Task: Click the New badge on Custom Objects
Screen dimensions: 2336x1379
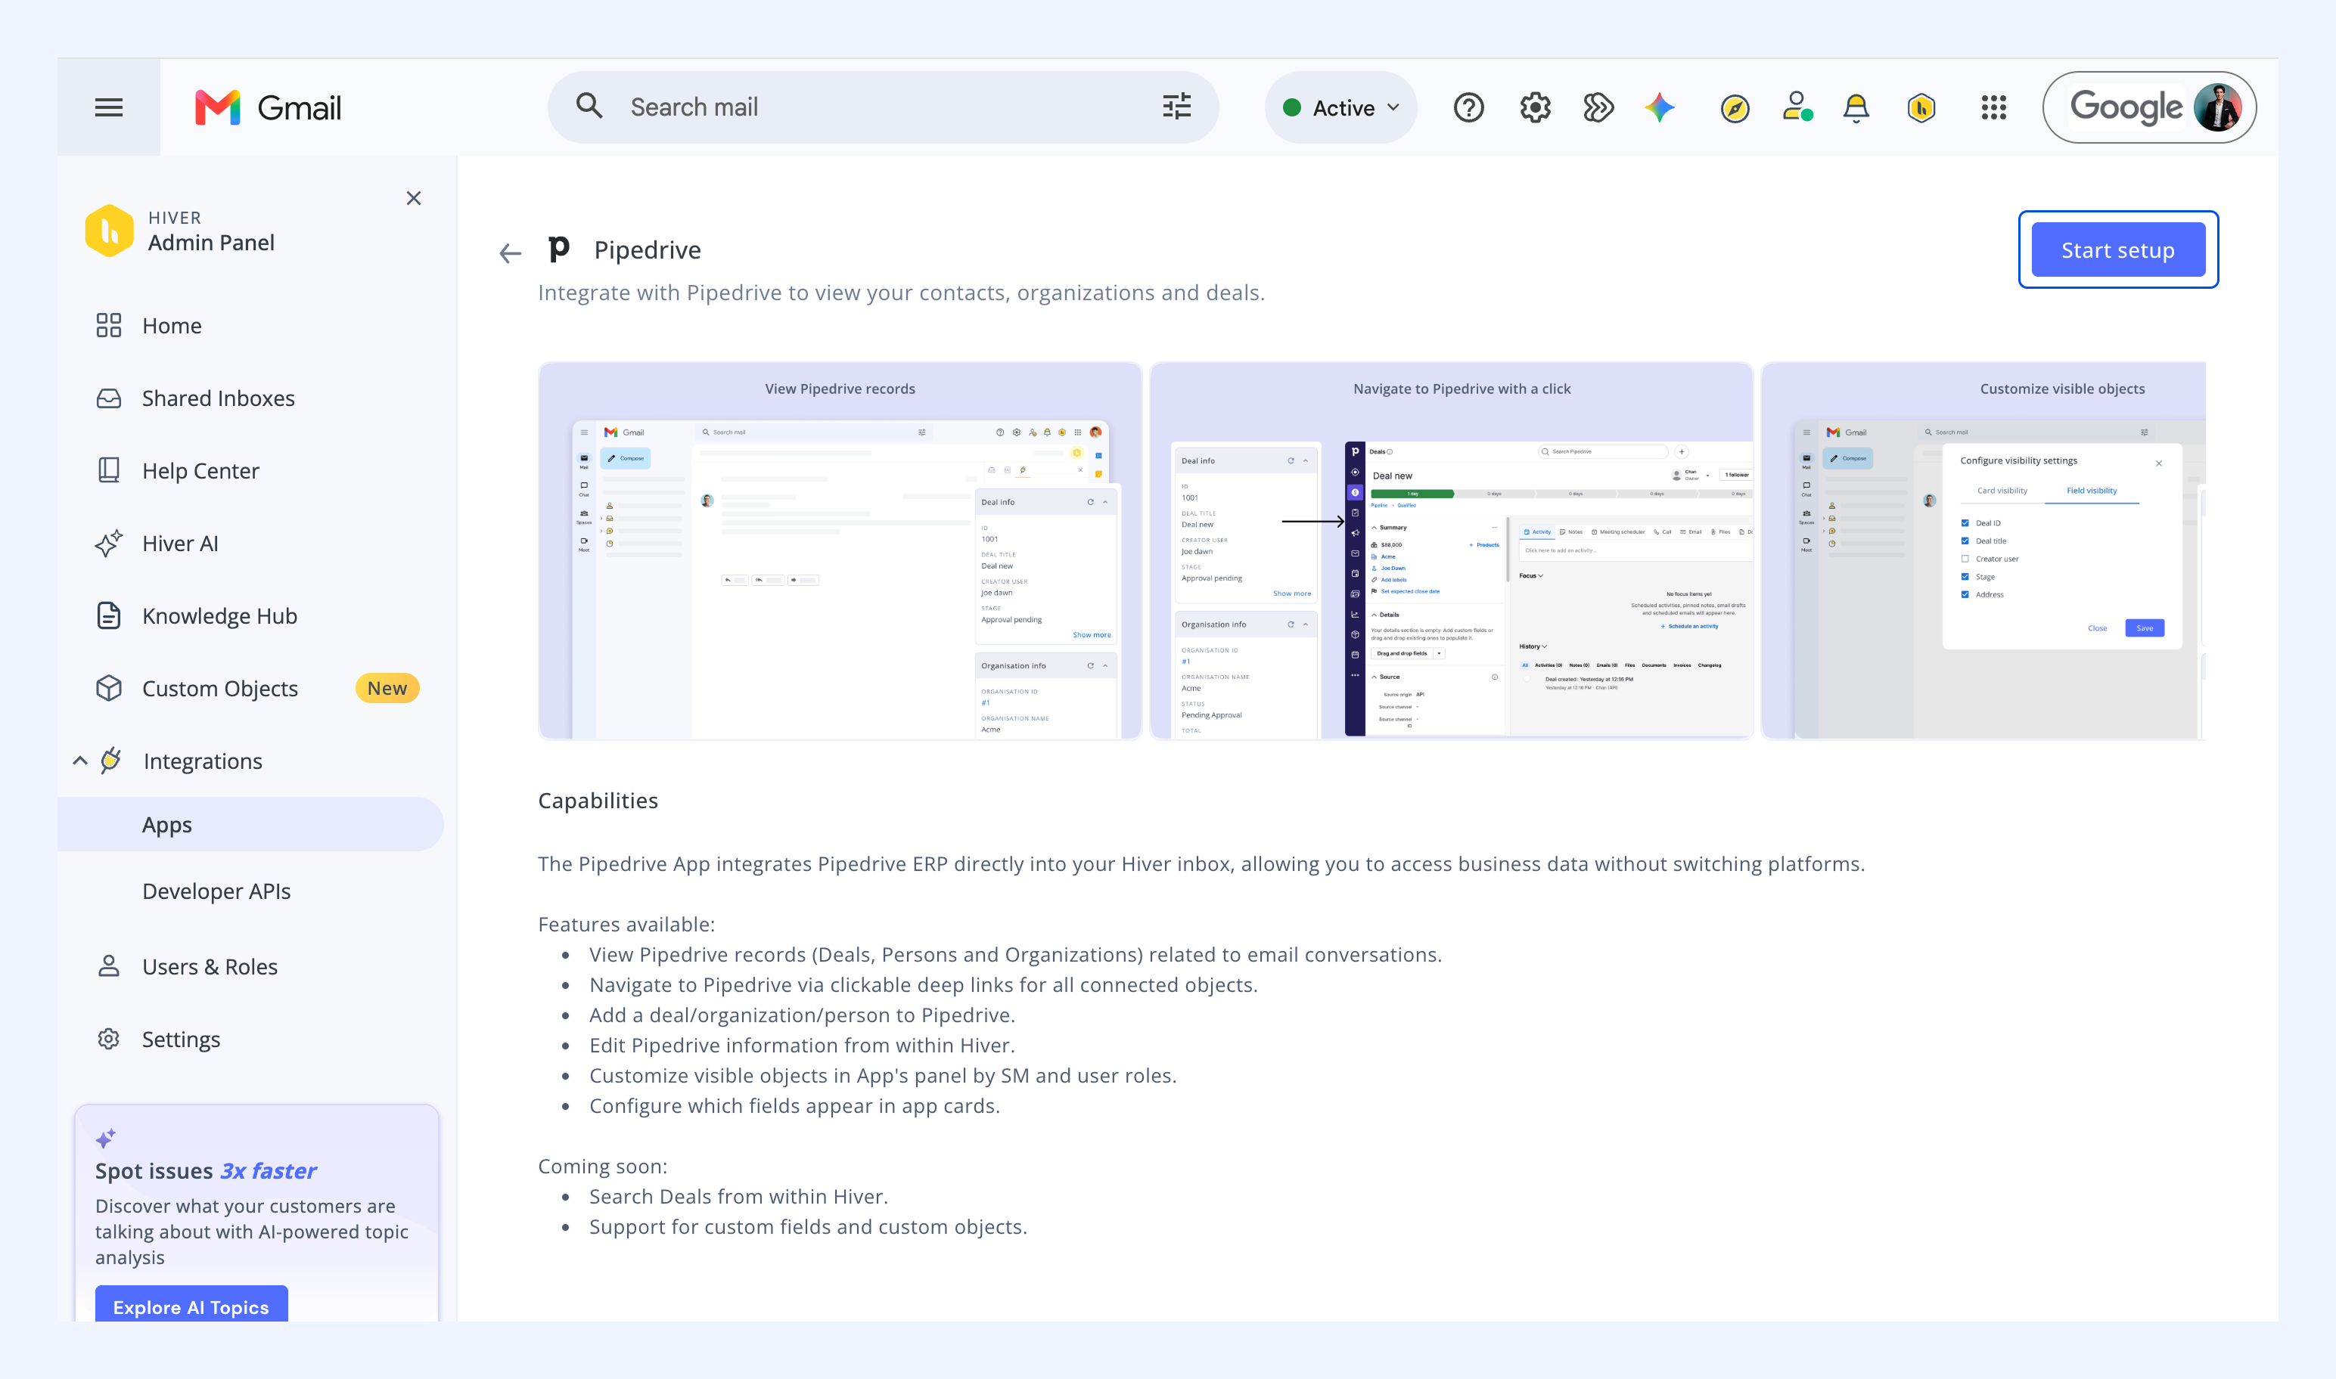Action: (x=387, y=688)
